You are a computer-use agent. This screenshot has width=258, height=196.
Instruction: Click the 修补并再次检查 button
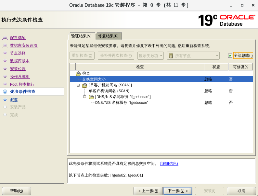point(116,56)
